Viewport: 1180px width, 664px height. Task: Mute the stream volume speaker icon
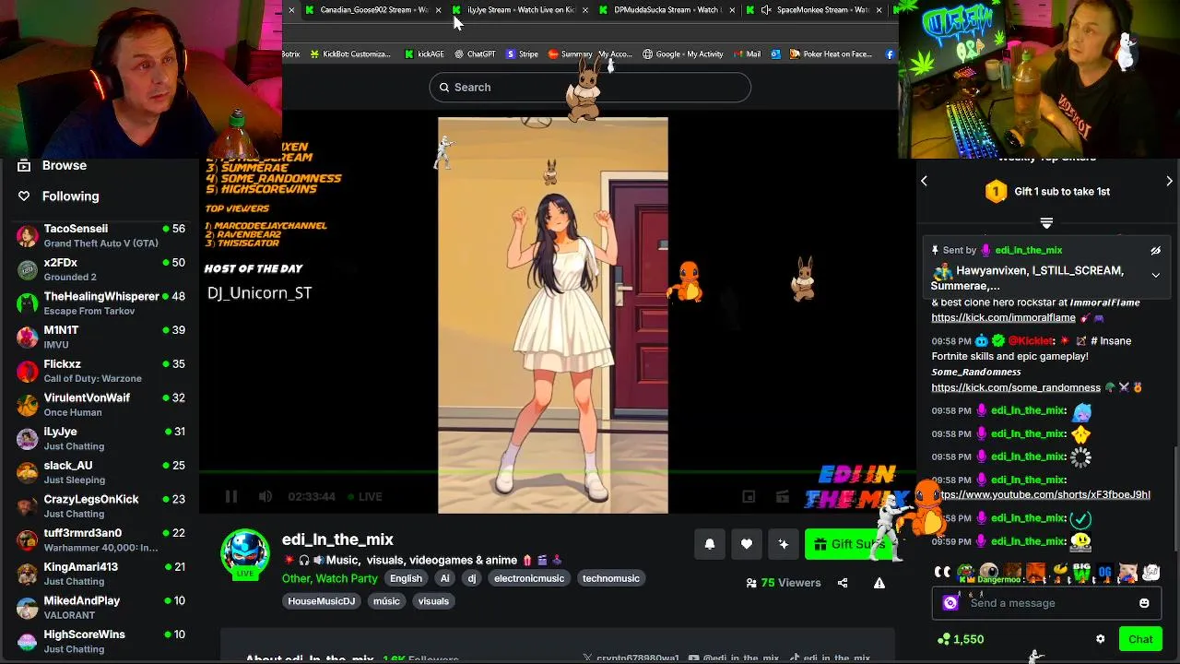click(265, 496)
